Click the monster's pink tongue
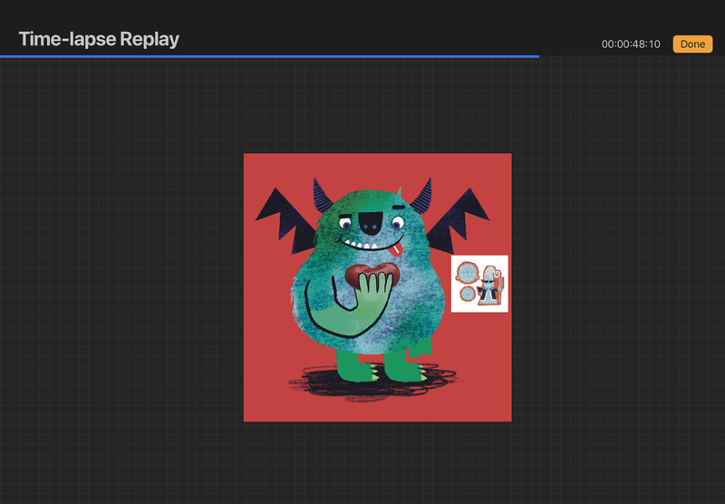The image size is (725, 504). [396, 247]
